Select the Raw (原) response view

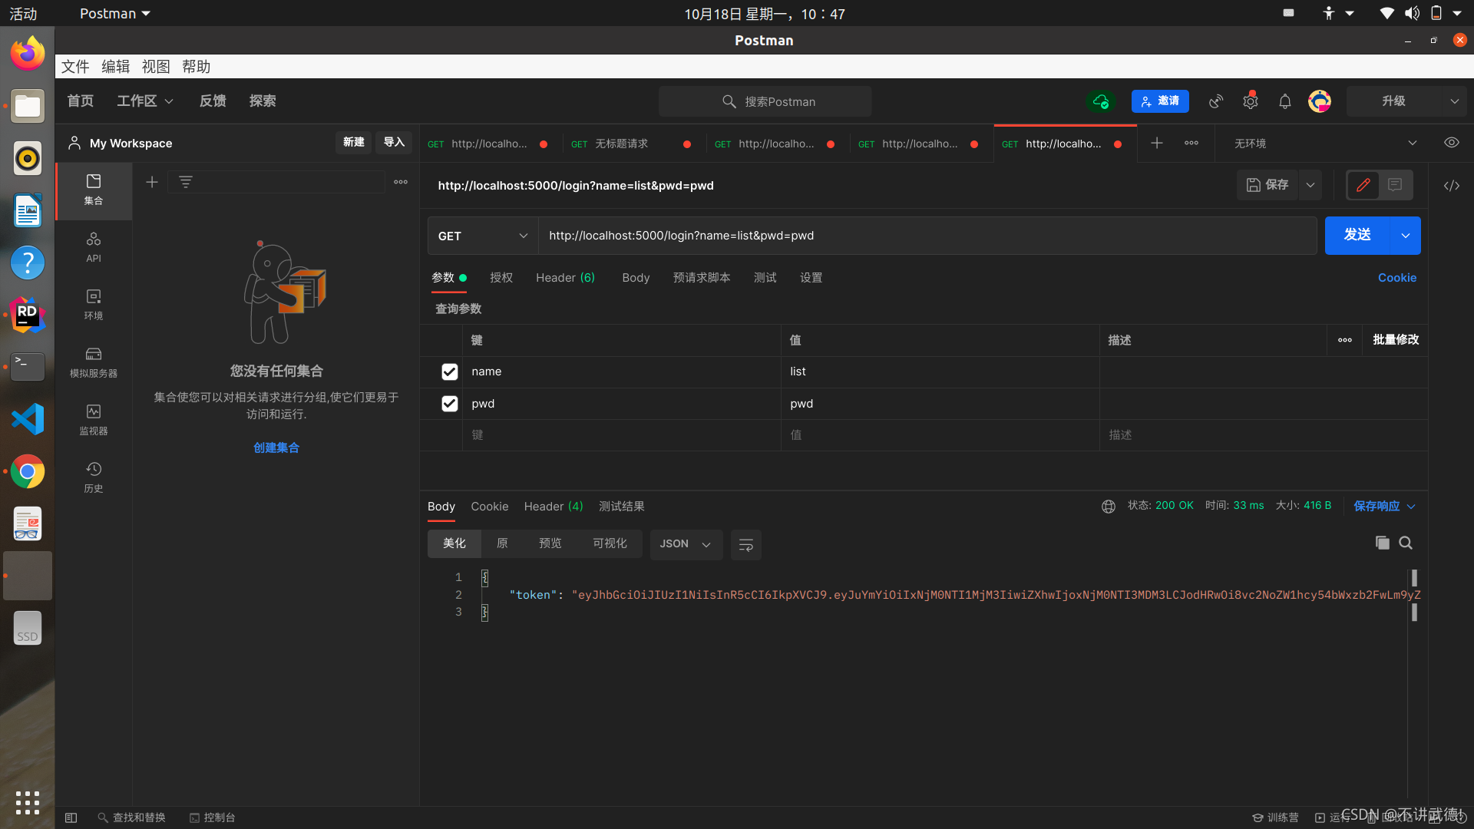pos(502,543)
